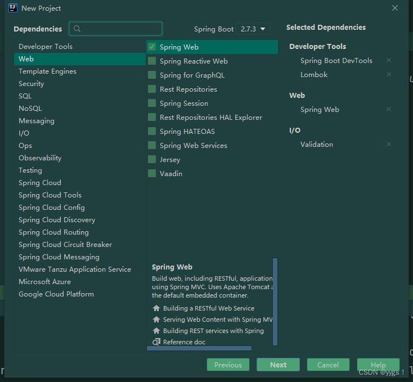This screenshot has width=413, height=382.
Task: Enable the Spring Session dependency
Action: [152, 103]
